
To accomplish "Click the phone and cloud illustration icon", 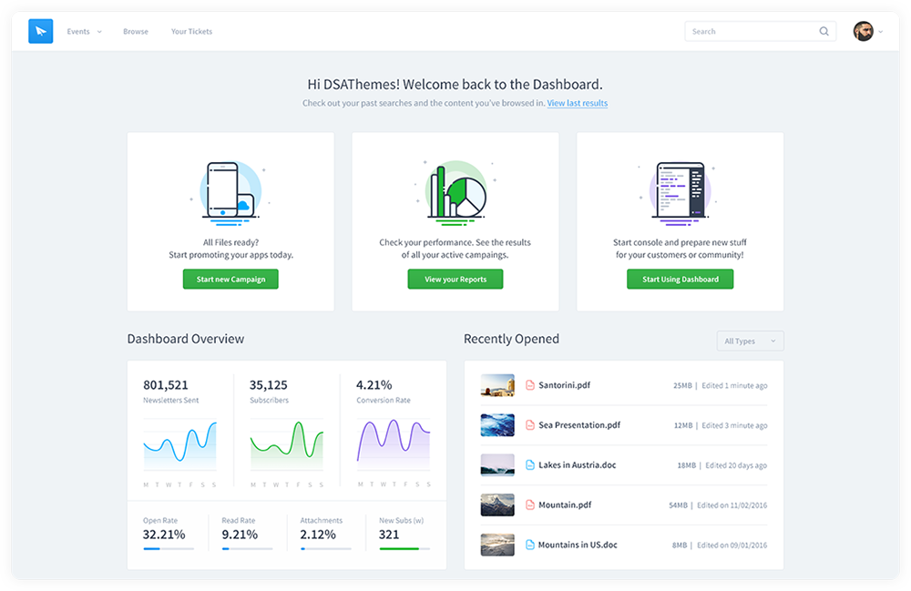I will (228, 191).
